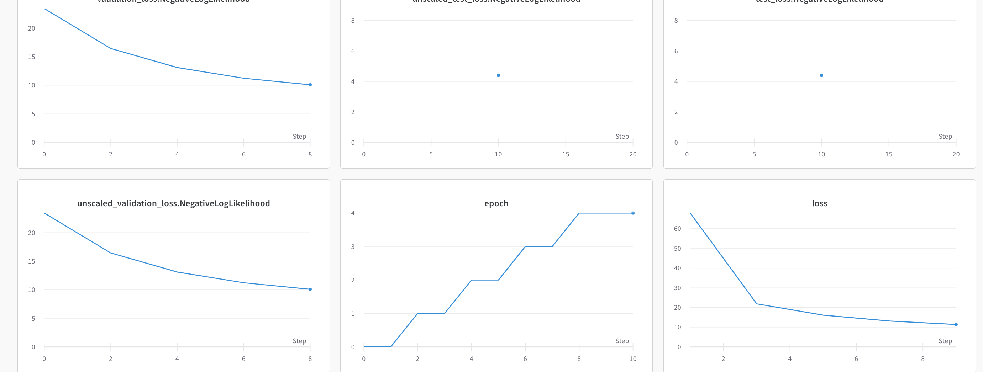Click the final point of validation_loss line
Screen dimensions: 983x372
coord(310,85)
